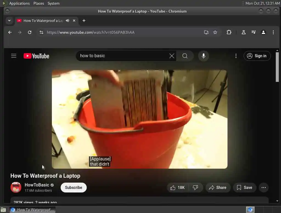Mute the tab via speaker icon
This screenshot has height=213, width=281.
(x=68, y=21)
